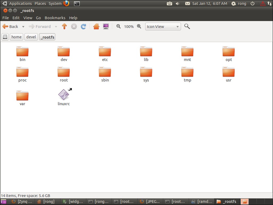Switch to [widg... taskbar window
The image size is (273, 205).
click(x=73, y=202)
